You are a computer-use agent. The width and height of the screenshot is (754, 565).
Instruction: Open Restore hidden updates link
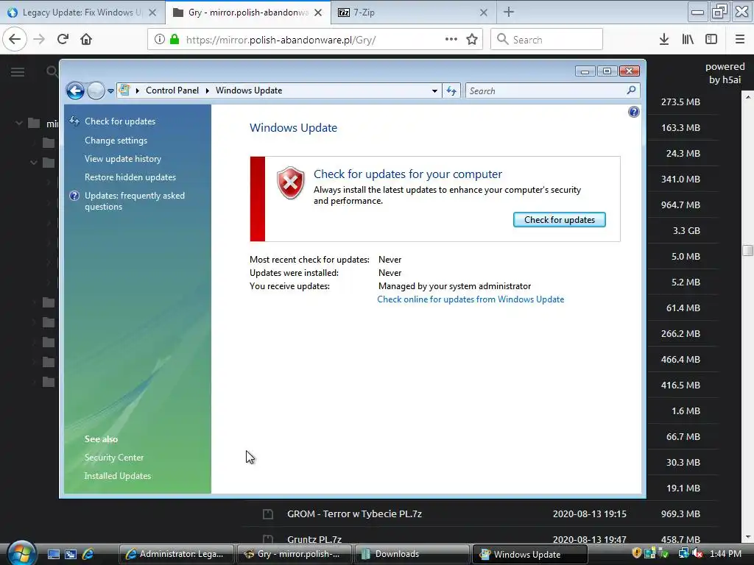[x=130, y=177]
